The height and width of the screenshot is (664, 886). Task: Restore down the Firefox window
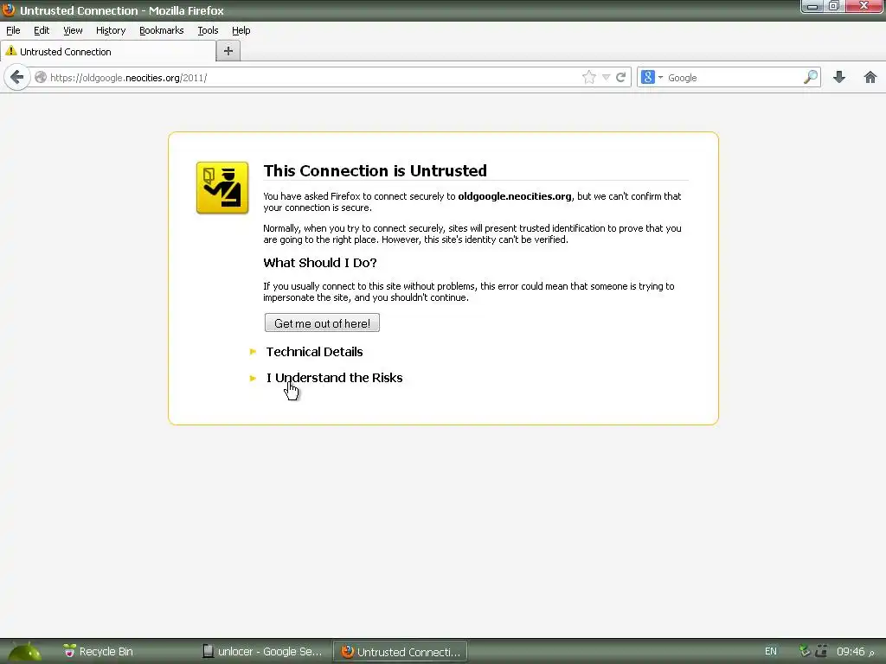833,6
